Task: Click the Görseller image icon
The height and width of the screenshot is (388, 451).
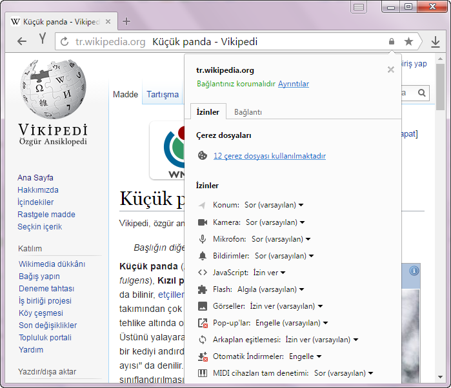Action: coord(203,306)
